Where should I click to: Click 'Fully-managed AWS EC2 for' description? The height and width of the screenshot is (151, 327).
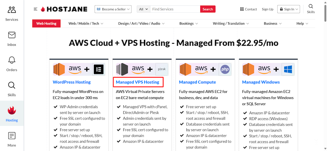203,92
